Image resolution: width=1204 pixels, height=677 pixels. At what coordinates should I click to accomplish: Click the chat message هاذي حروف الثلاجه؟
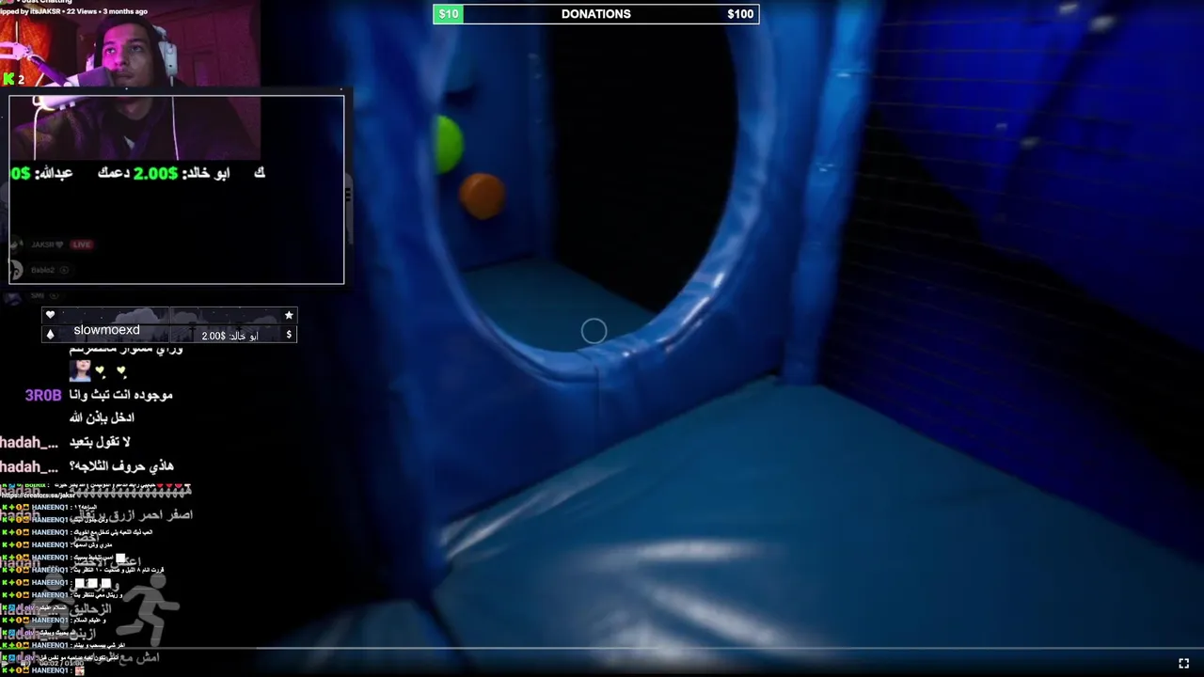121,465
